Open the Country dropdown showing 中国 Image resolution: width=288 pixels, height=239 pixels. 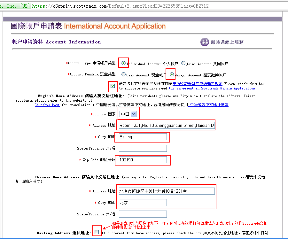point(128,114)
